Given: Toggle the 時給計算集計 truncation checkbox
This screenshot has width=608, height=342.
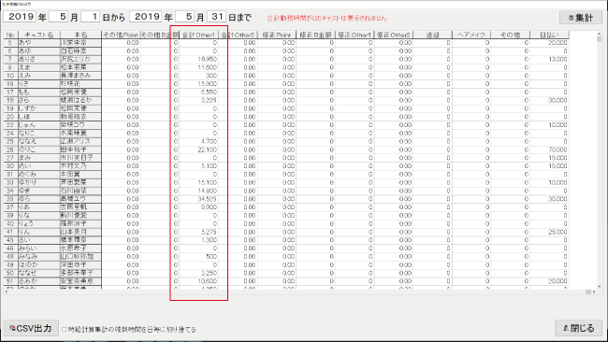Looking at the screenshot, I should 65,329.
